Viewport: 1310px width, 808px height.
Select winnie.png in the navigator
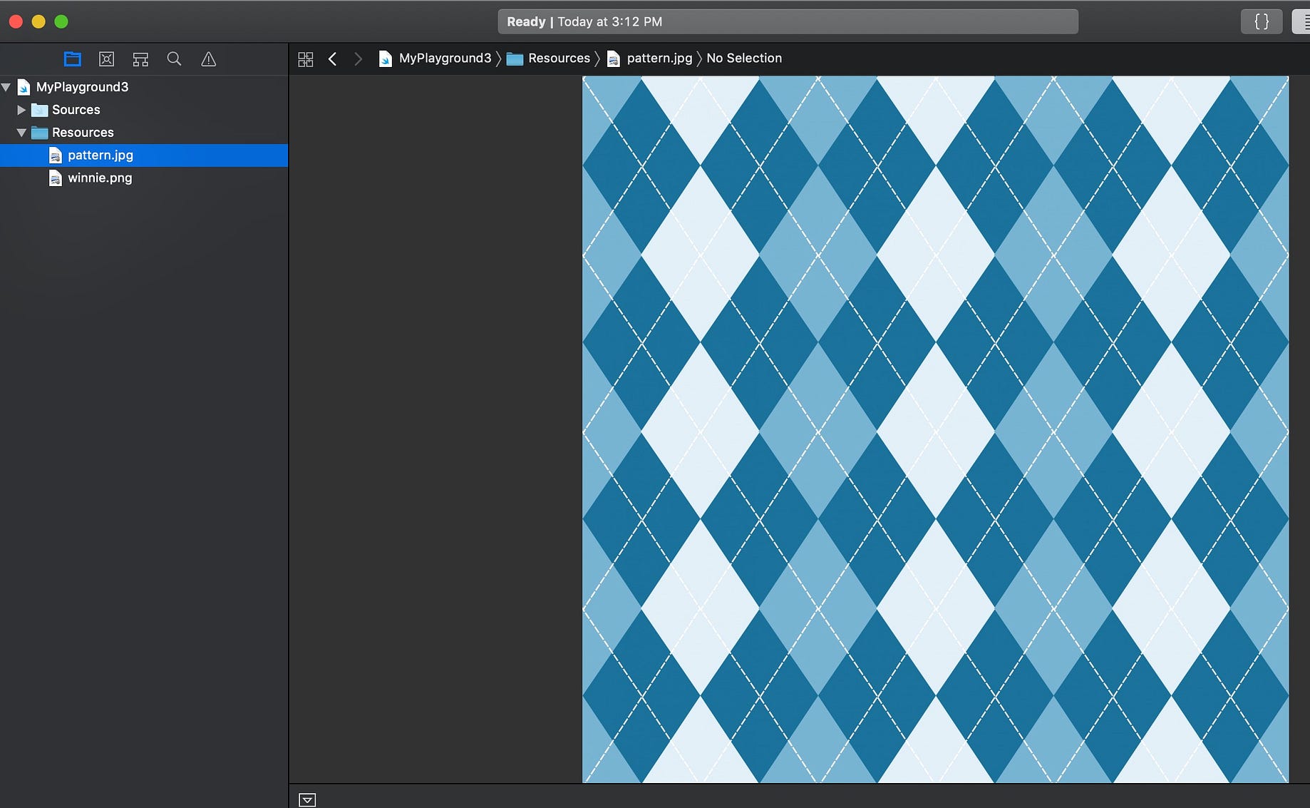coord(144,178)
